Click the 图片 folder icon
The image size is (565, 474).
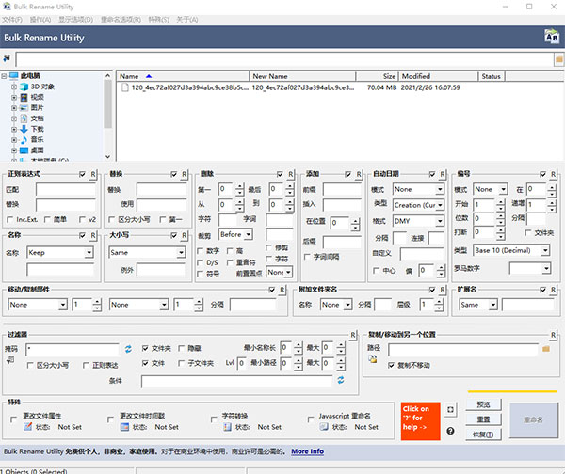click(x=24, y=108)
